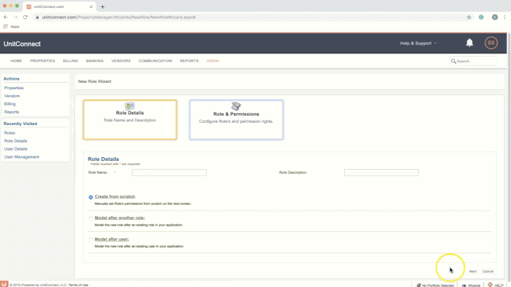
Task: Click the Cancel button
Action: click(488, 271)
